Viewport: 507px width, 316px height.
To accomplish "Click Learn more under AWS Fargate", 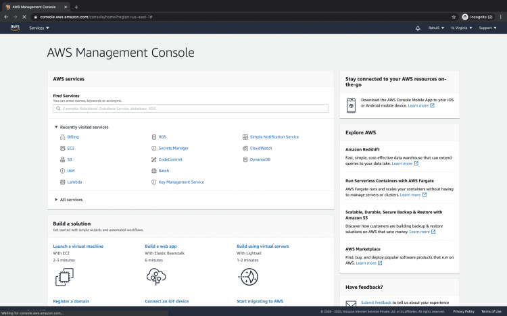I will click(x=413, y=195).
